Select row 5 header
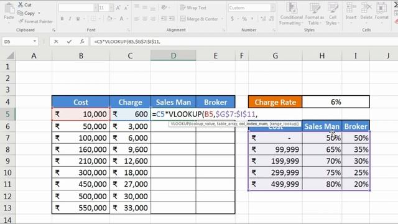Image resolution: width=398 pixels, height=224 pixels. [7, 114]
